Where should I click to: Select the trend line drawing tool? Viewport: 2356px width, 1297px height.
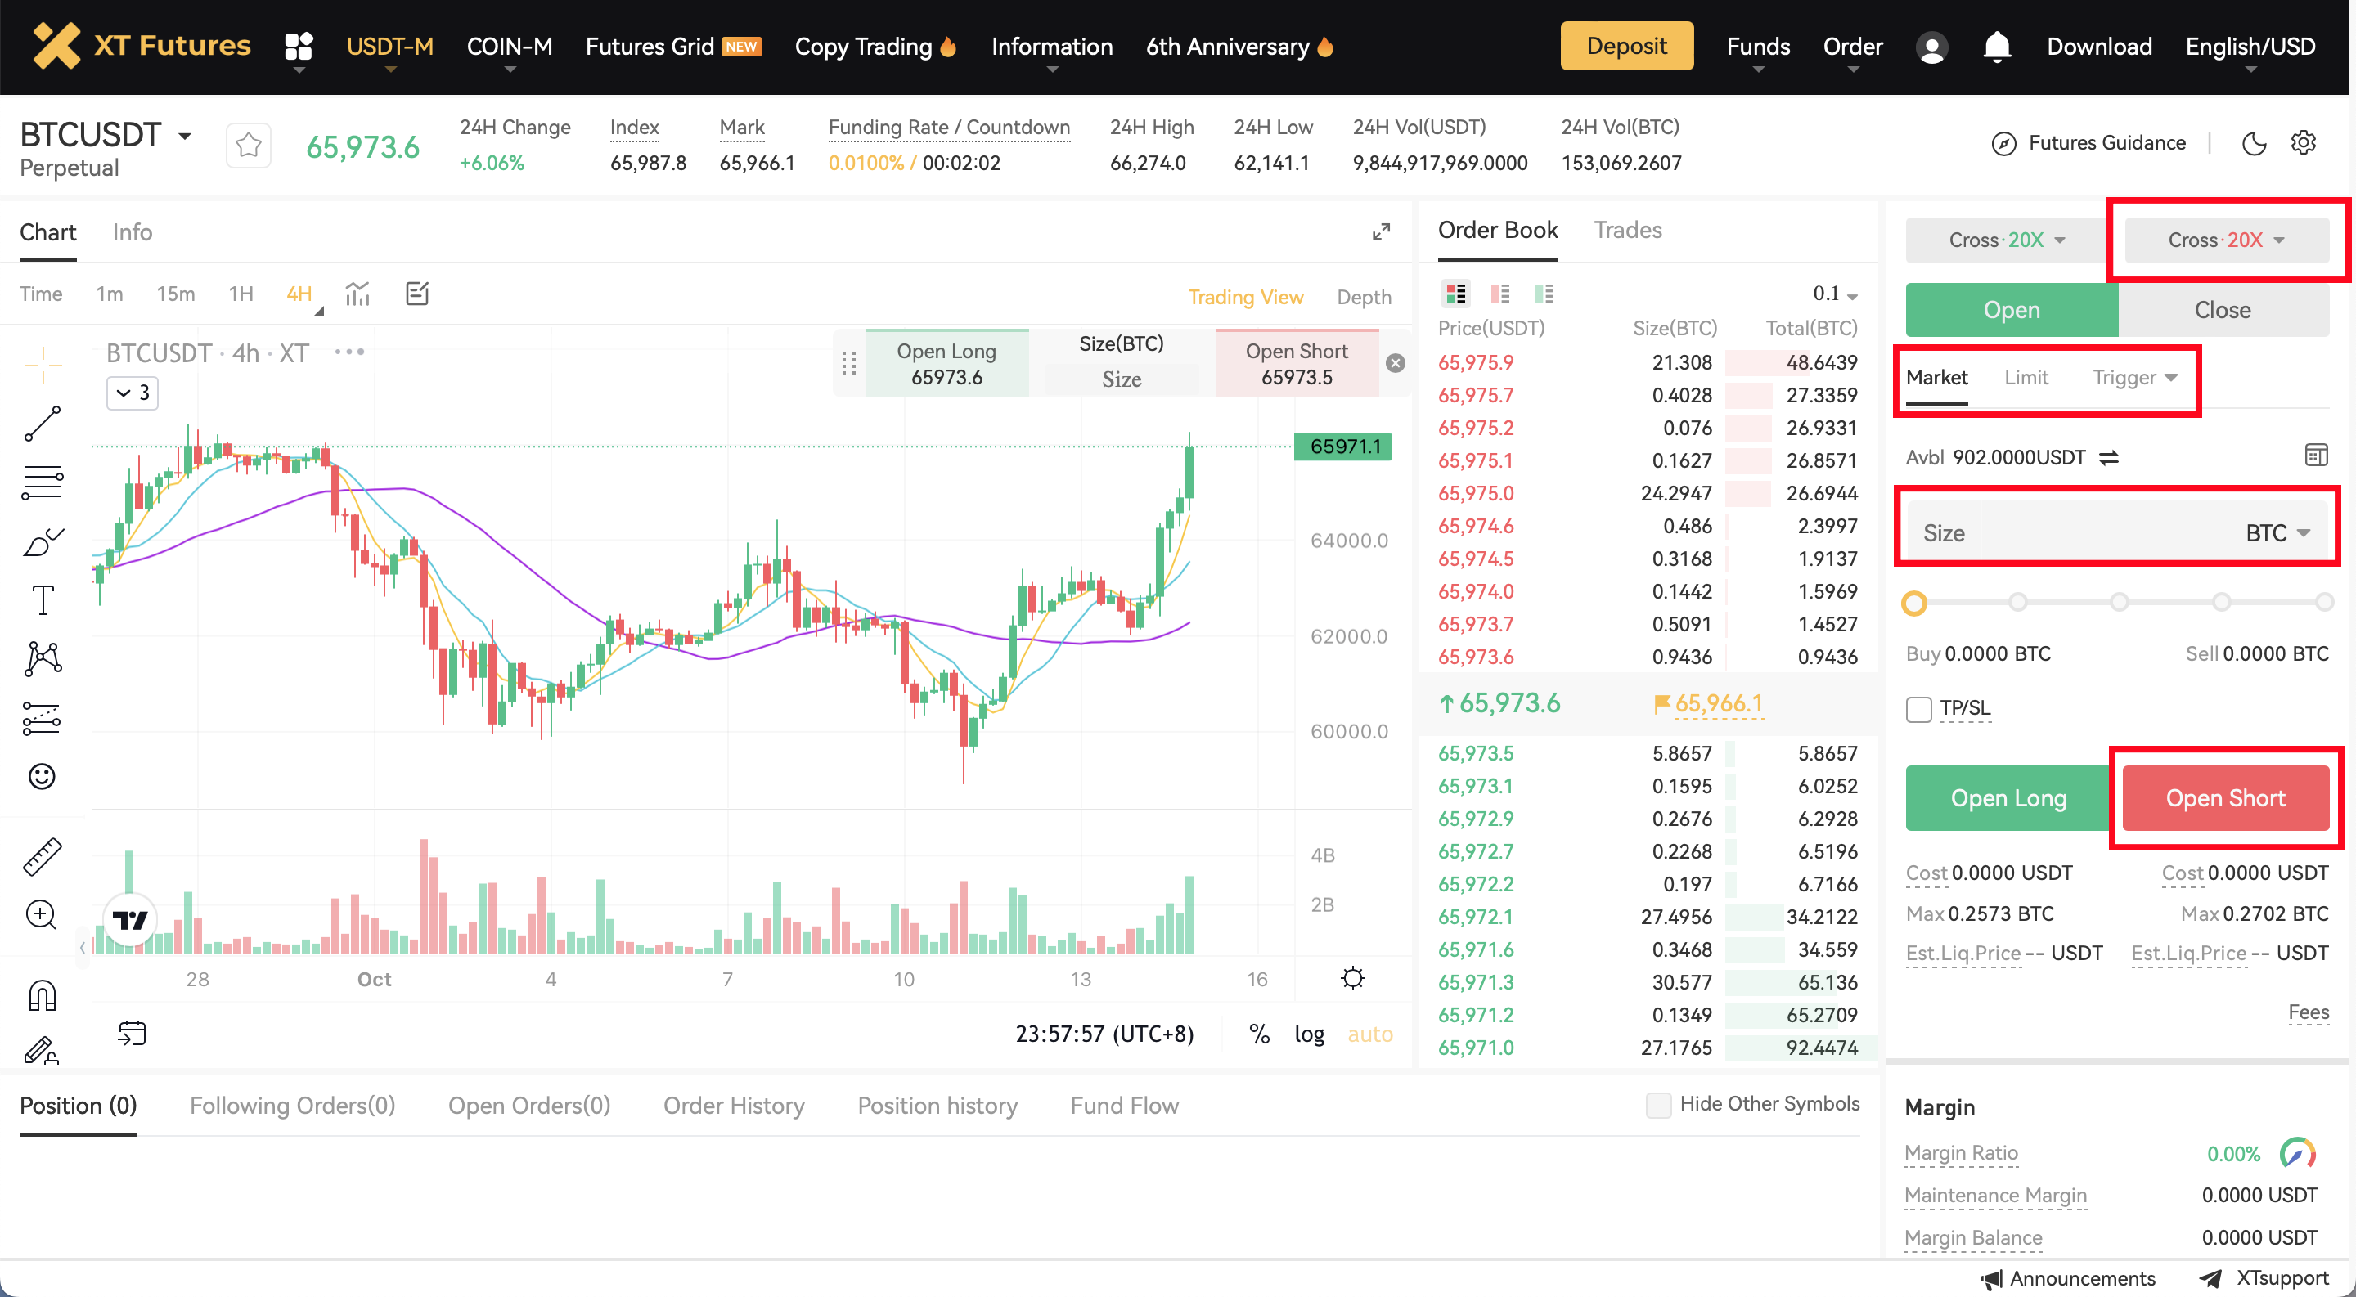(x=42, y=424)
